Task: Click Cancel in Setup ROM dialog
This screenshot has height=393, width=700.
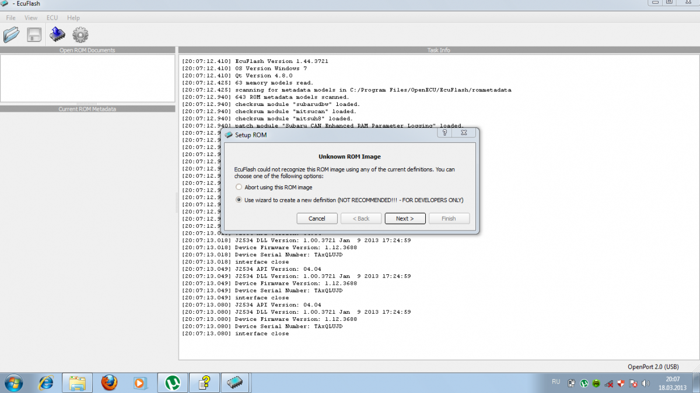Action: click(x=317, y=218)
